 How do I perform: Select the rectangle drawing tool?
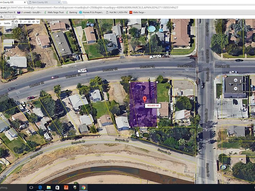(29, 22)
